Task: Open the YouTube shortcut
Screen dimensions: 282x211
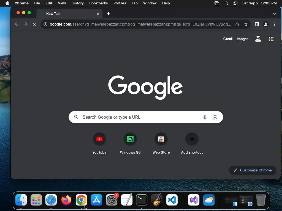Action: point(99,143)
